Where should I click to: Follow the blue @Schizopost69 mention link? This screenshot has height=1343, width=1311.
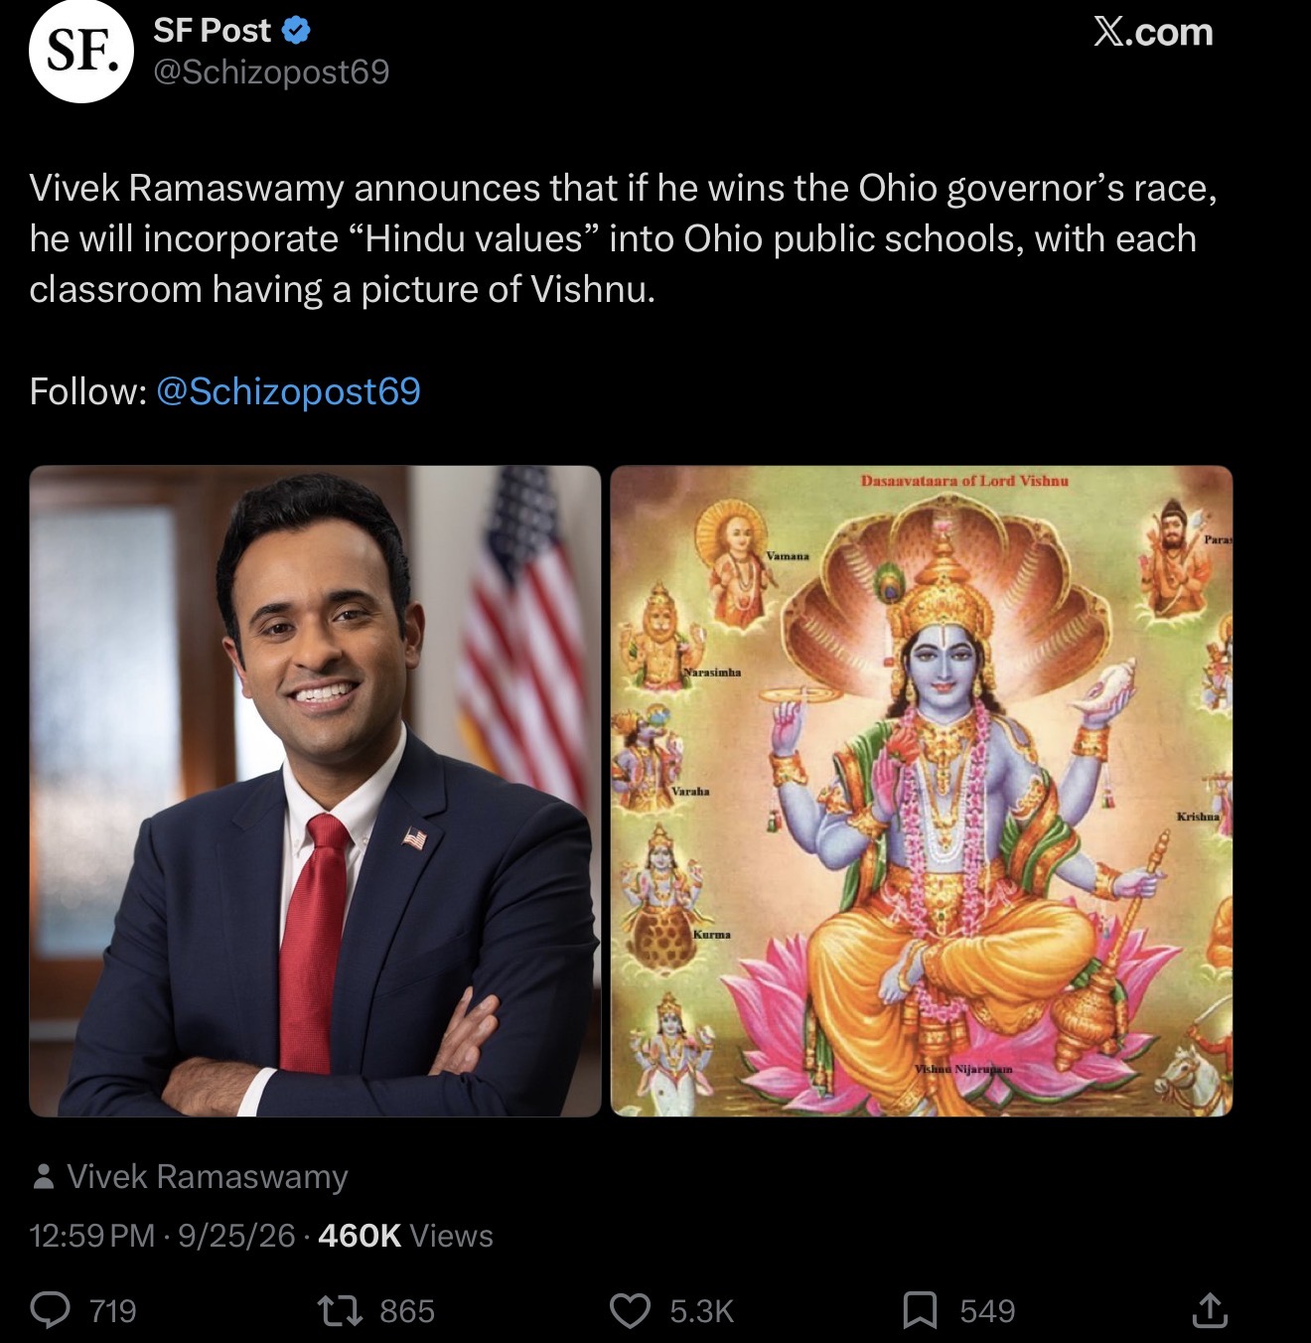pyautogui.click(x=289, y=391)
